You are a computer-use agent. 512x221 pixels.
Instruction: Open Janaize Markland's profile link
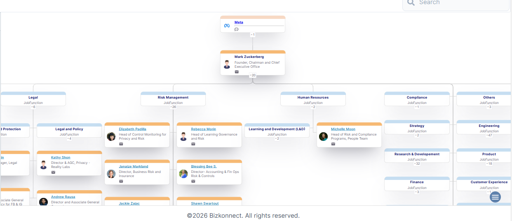(134, 166)
